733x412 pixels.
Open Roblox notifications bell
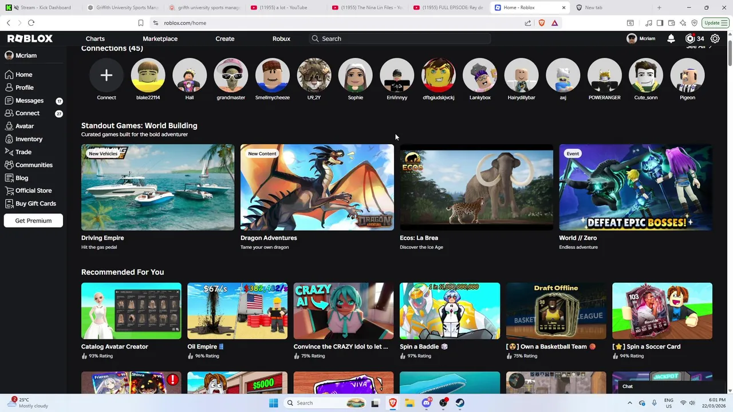click(x=671, y=39)
